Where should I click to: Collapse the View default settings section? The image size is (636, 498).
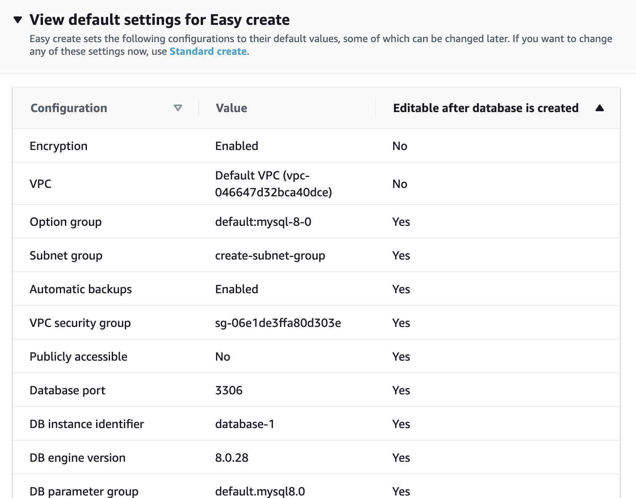[x=18, y=20]
